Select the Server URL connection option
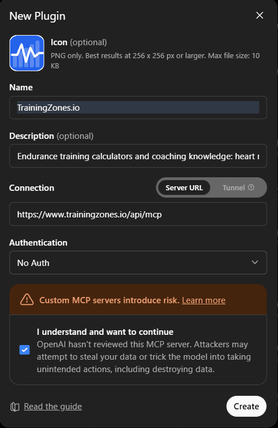278x428 pixels. coord(184,188)
